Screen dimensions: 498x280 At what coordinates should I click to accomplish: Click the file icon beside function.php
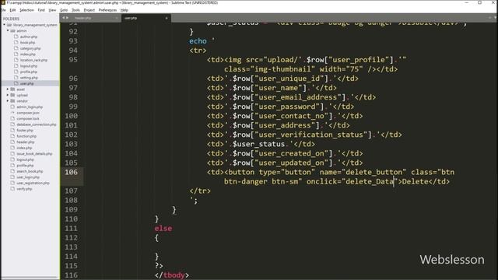coord(12,136)
